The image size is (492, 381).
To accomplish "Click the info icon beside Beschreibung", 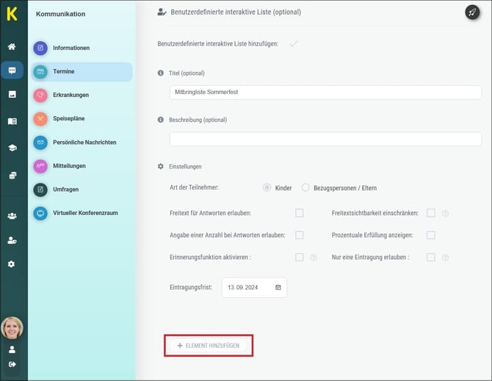I will [161, 120].
